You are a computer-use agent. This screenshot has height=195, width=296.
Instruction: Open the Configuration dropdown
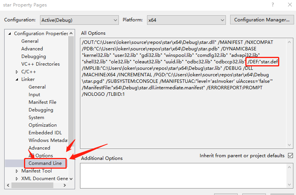click(79, 20)
